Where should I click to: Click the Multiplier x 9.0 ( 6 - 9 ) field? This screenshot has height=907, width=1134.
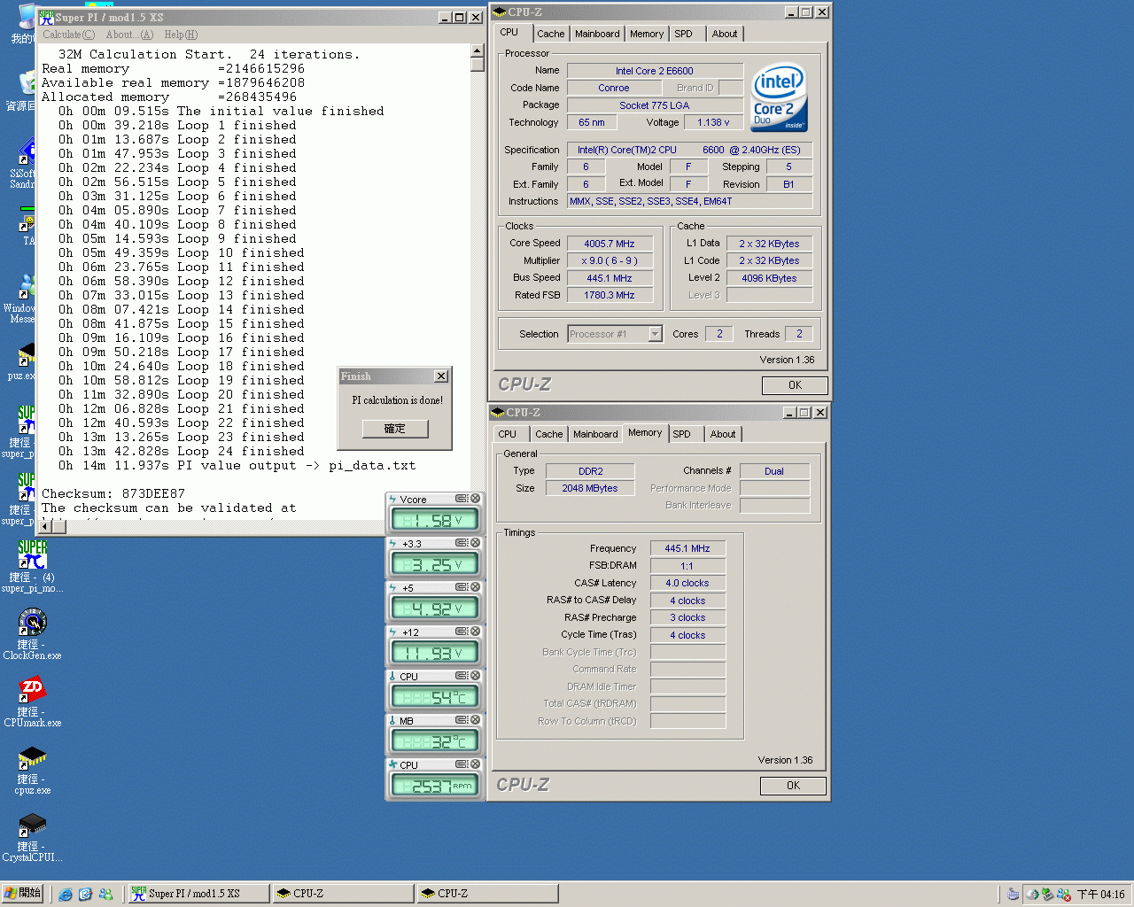(x=610, y=260)
